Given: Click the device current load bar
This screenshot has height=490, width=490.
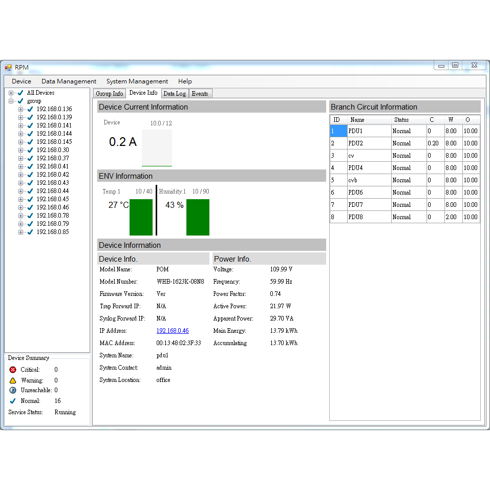Looking at the screenshot, I should (x=157, y=148).
